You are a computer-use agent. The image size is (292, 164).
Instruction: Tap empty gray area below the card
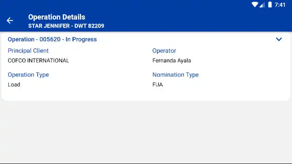pyautogui.click(x=146, y=132)
